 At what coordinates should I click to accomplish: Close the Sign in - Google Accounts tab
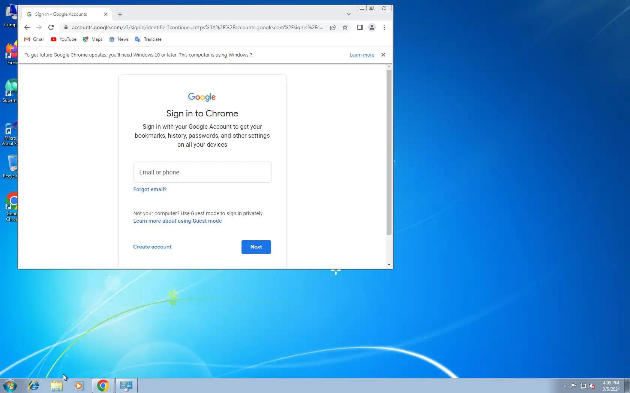(x=106, y=14)
